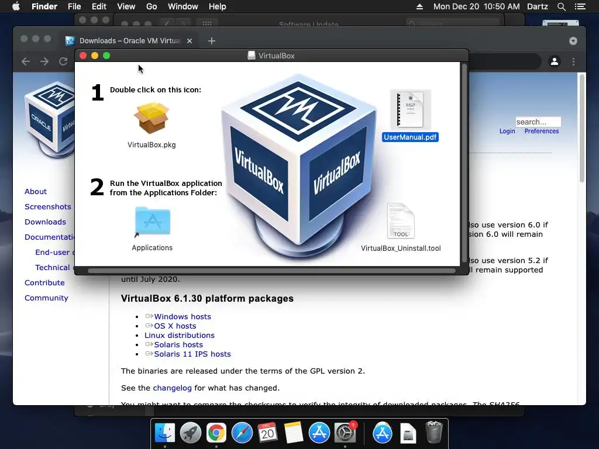
Task: Click the VirtualBox window vertical scrollbar
Action: (x=464, y=163)
